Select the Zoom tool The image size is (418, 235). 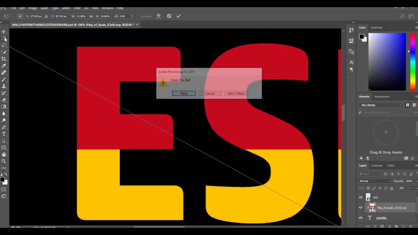[4, 161]
